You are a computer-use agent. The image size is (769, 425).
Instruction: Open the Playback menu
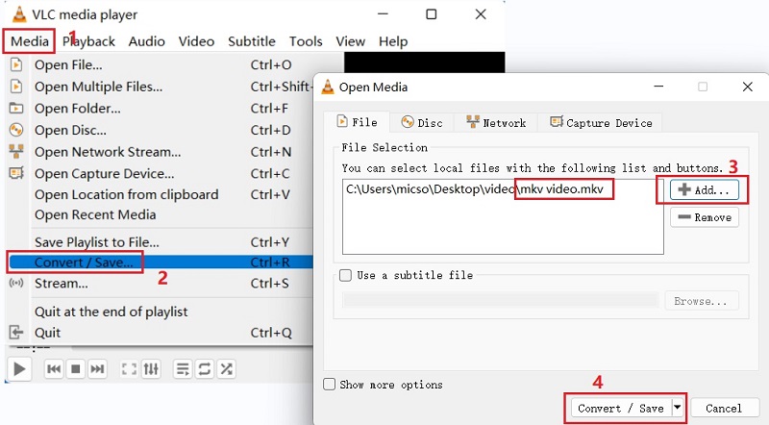tap(88, 41)
